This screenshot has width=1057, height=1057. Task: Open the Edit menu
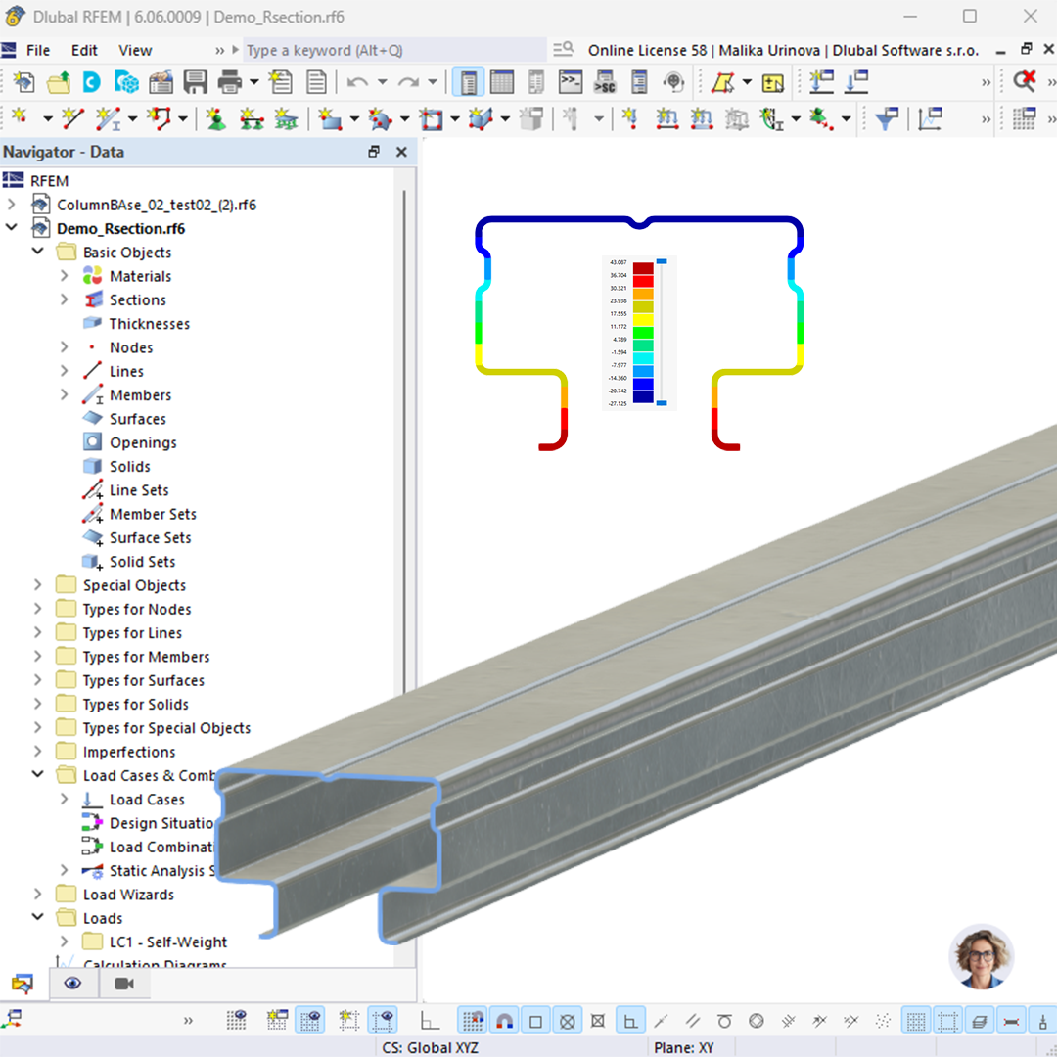click(84, 50)
